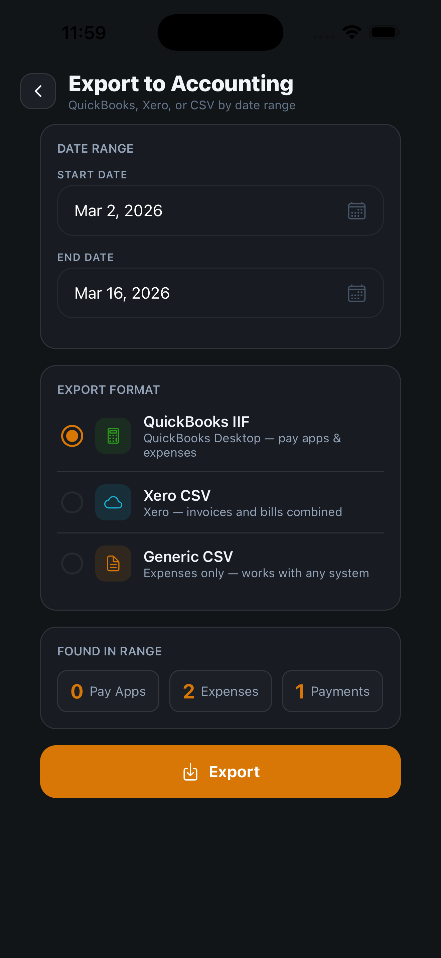Tap the battery status icon

pos(385,32)
